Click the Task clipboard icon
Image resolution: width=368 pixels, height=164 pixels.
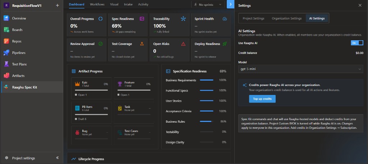[x=120, y=108]
